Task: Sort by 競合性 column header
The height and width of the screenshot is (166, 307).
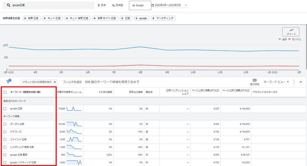Action: (x=149, y=92)
